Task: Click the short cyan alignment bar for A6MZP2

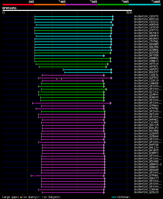Action: 88,70
